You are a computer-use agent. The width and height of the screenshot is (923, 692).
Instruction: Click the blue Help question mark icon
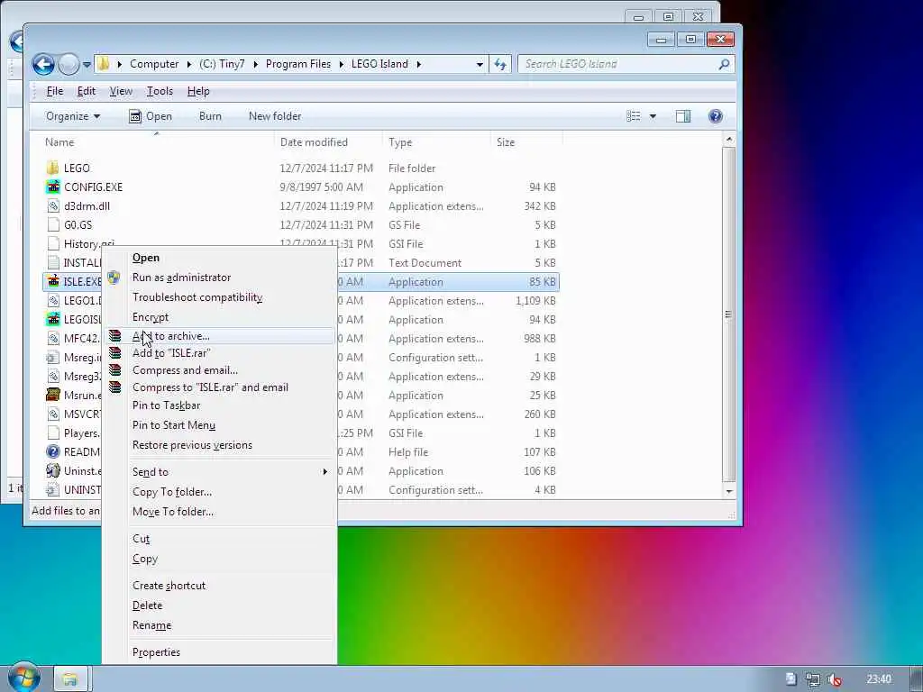pyautogui.click(x=715, y=116)
